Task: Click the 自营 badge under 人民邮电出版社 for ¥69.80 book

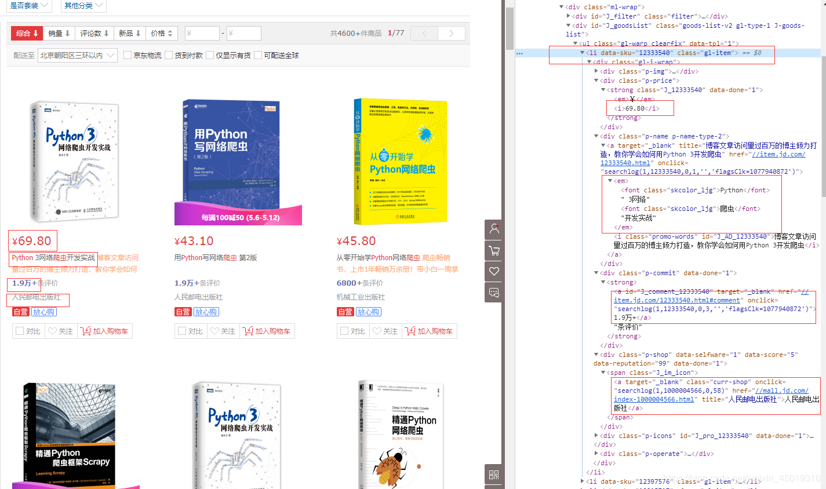Action: 20,312
